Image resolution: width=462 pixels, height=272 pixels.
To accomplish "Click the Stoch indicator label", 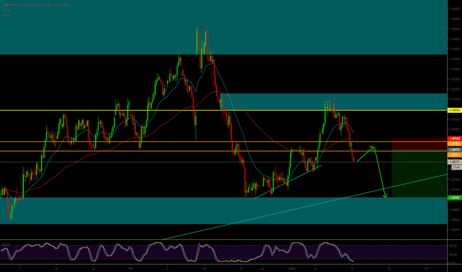I will click(6, 244).
